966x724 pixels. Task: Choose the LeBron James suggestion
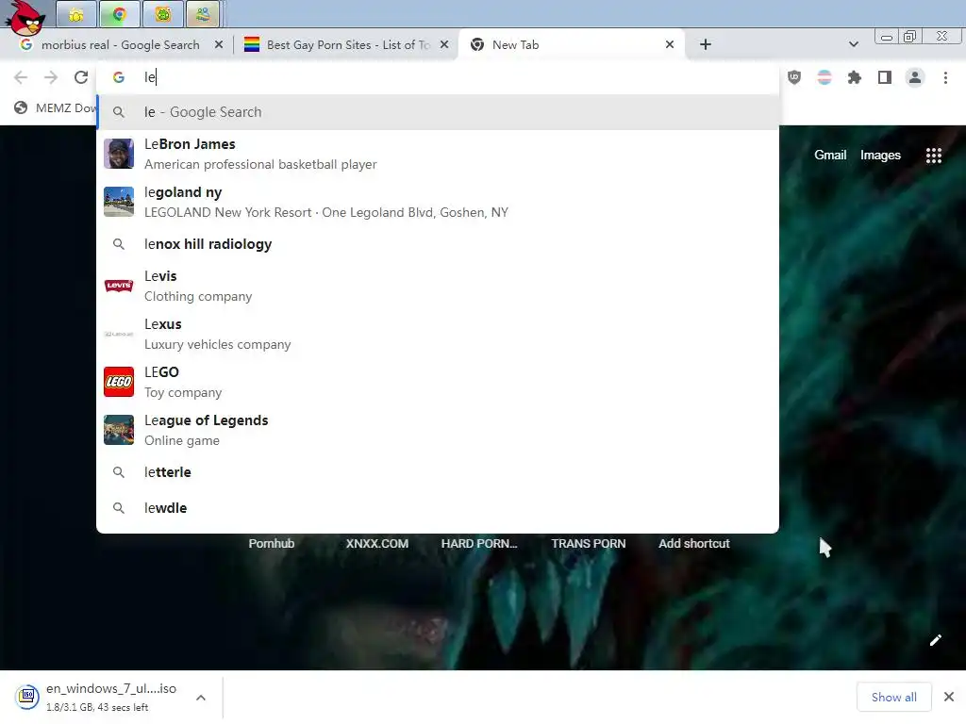(438, 154)
